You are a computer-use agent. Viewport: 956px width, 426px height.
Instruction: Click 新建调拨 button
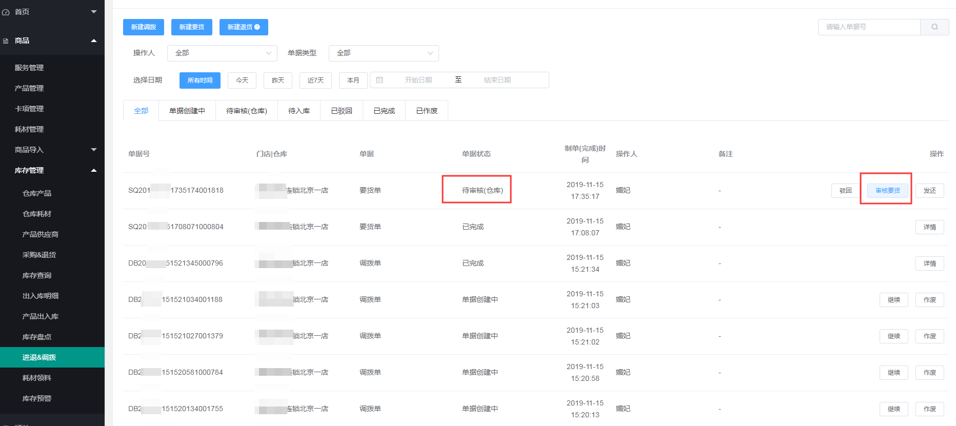click(144, 27)
